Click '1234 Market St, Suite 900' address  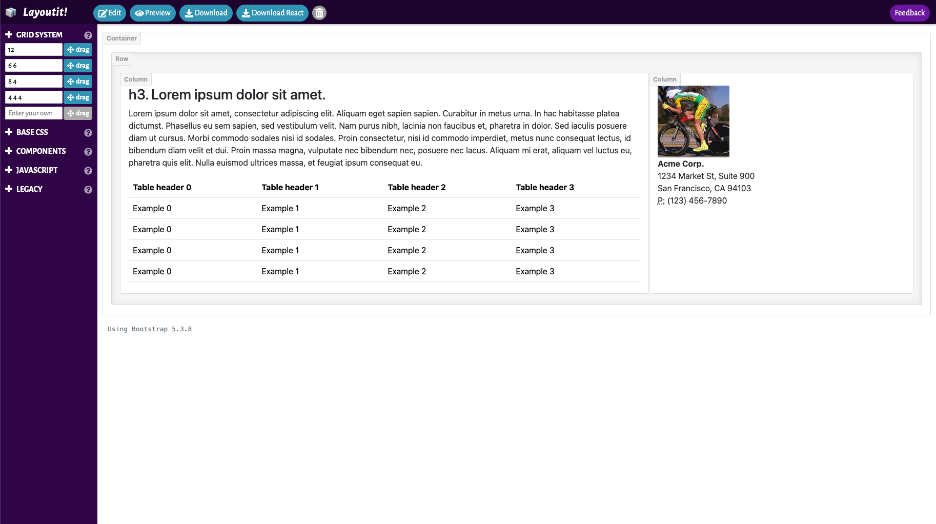pos(706,176)
